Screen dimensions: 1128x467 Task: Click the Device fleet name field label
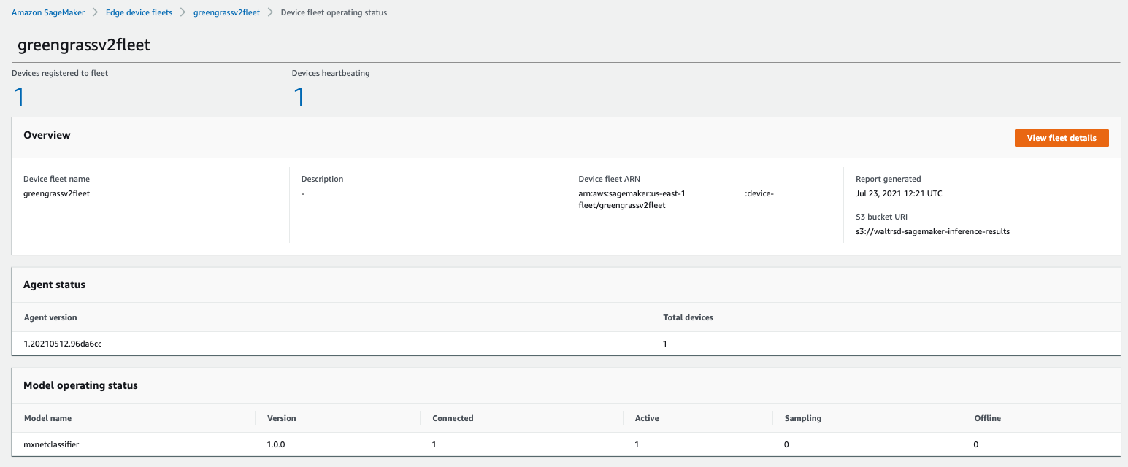[57, 179]
